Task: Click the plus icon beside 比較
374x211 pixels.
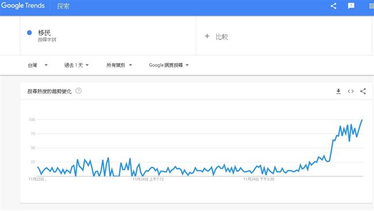Action: point(207,36)
